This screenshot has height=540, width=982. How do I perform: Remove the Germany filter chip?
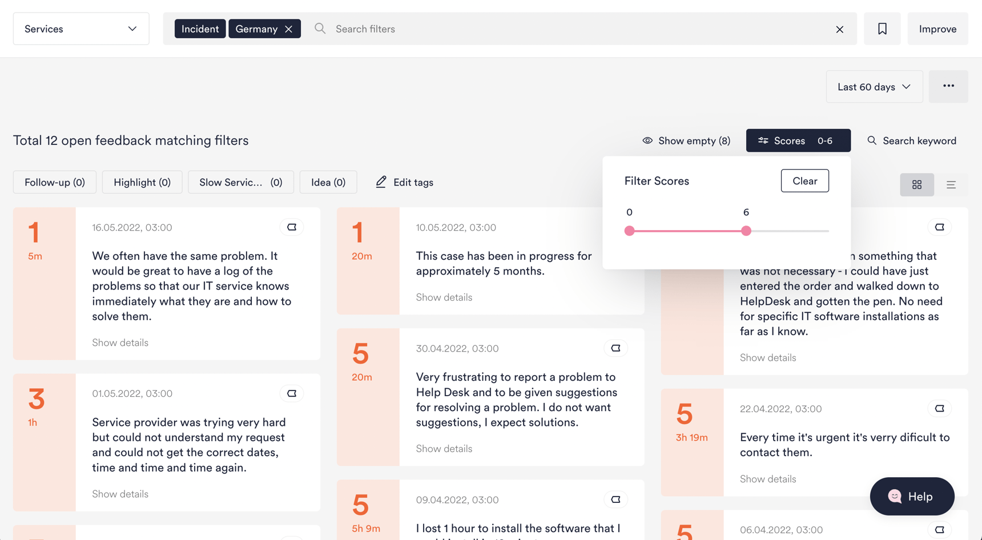coord(289,29)
